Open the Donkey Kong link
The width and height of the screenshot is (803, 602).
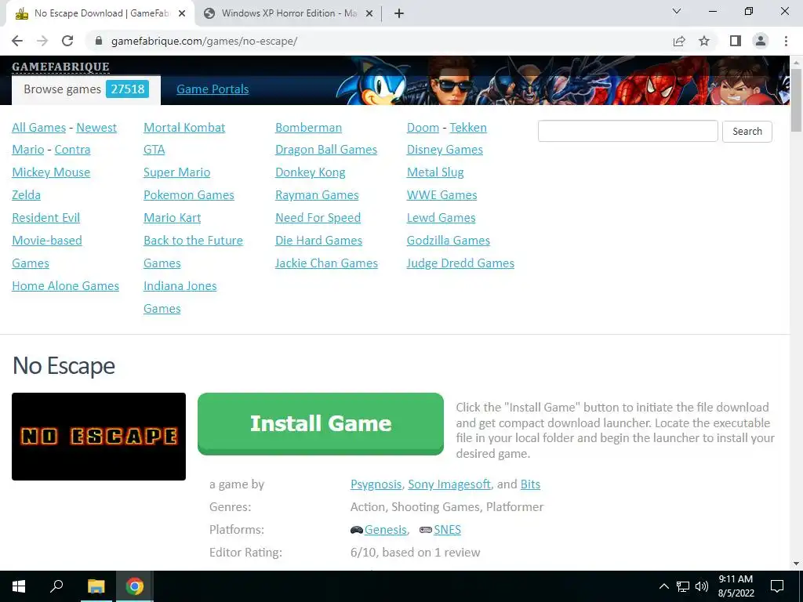pyautogui.click(x=311, y=172)
